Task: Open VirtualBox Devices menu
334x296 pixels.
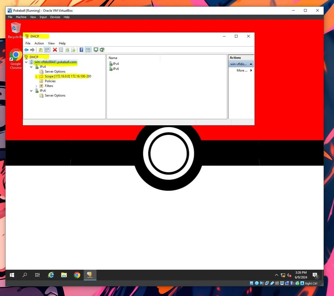Action: 55,17
